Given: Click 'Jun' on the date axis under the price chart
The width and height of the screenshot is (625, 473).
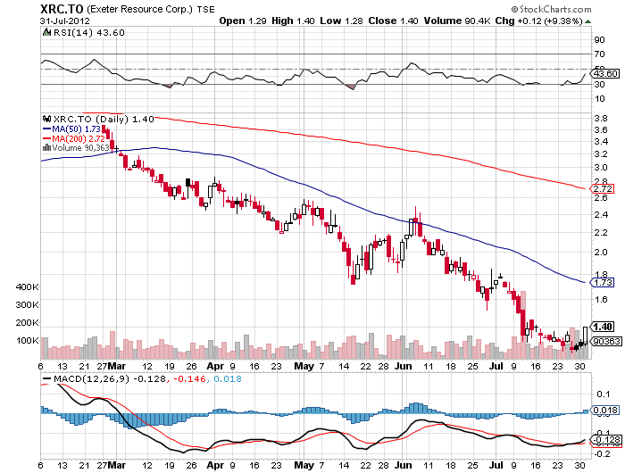Looking at the screenshot, I should tap(403, 366).
